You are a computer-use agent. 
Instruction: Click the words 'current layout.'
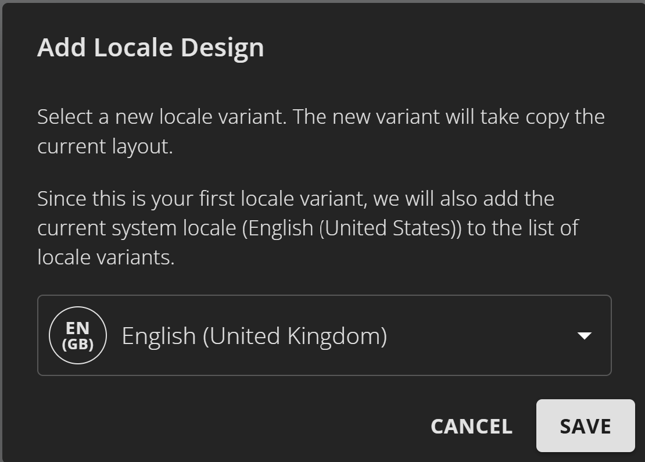[105, 146]
